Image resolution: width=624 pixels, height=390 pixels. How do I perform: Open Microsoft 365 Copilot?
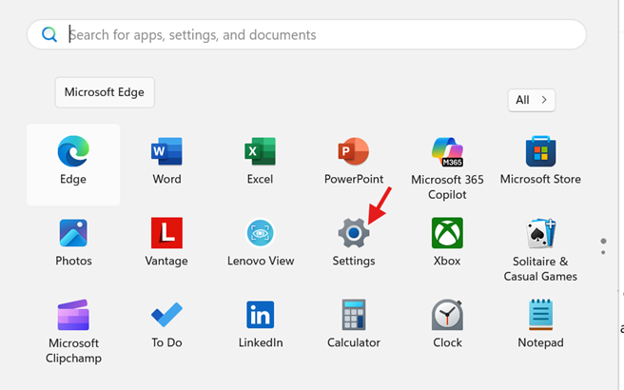447,152
